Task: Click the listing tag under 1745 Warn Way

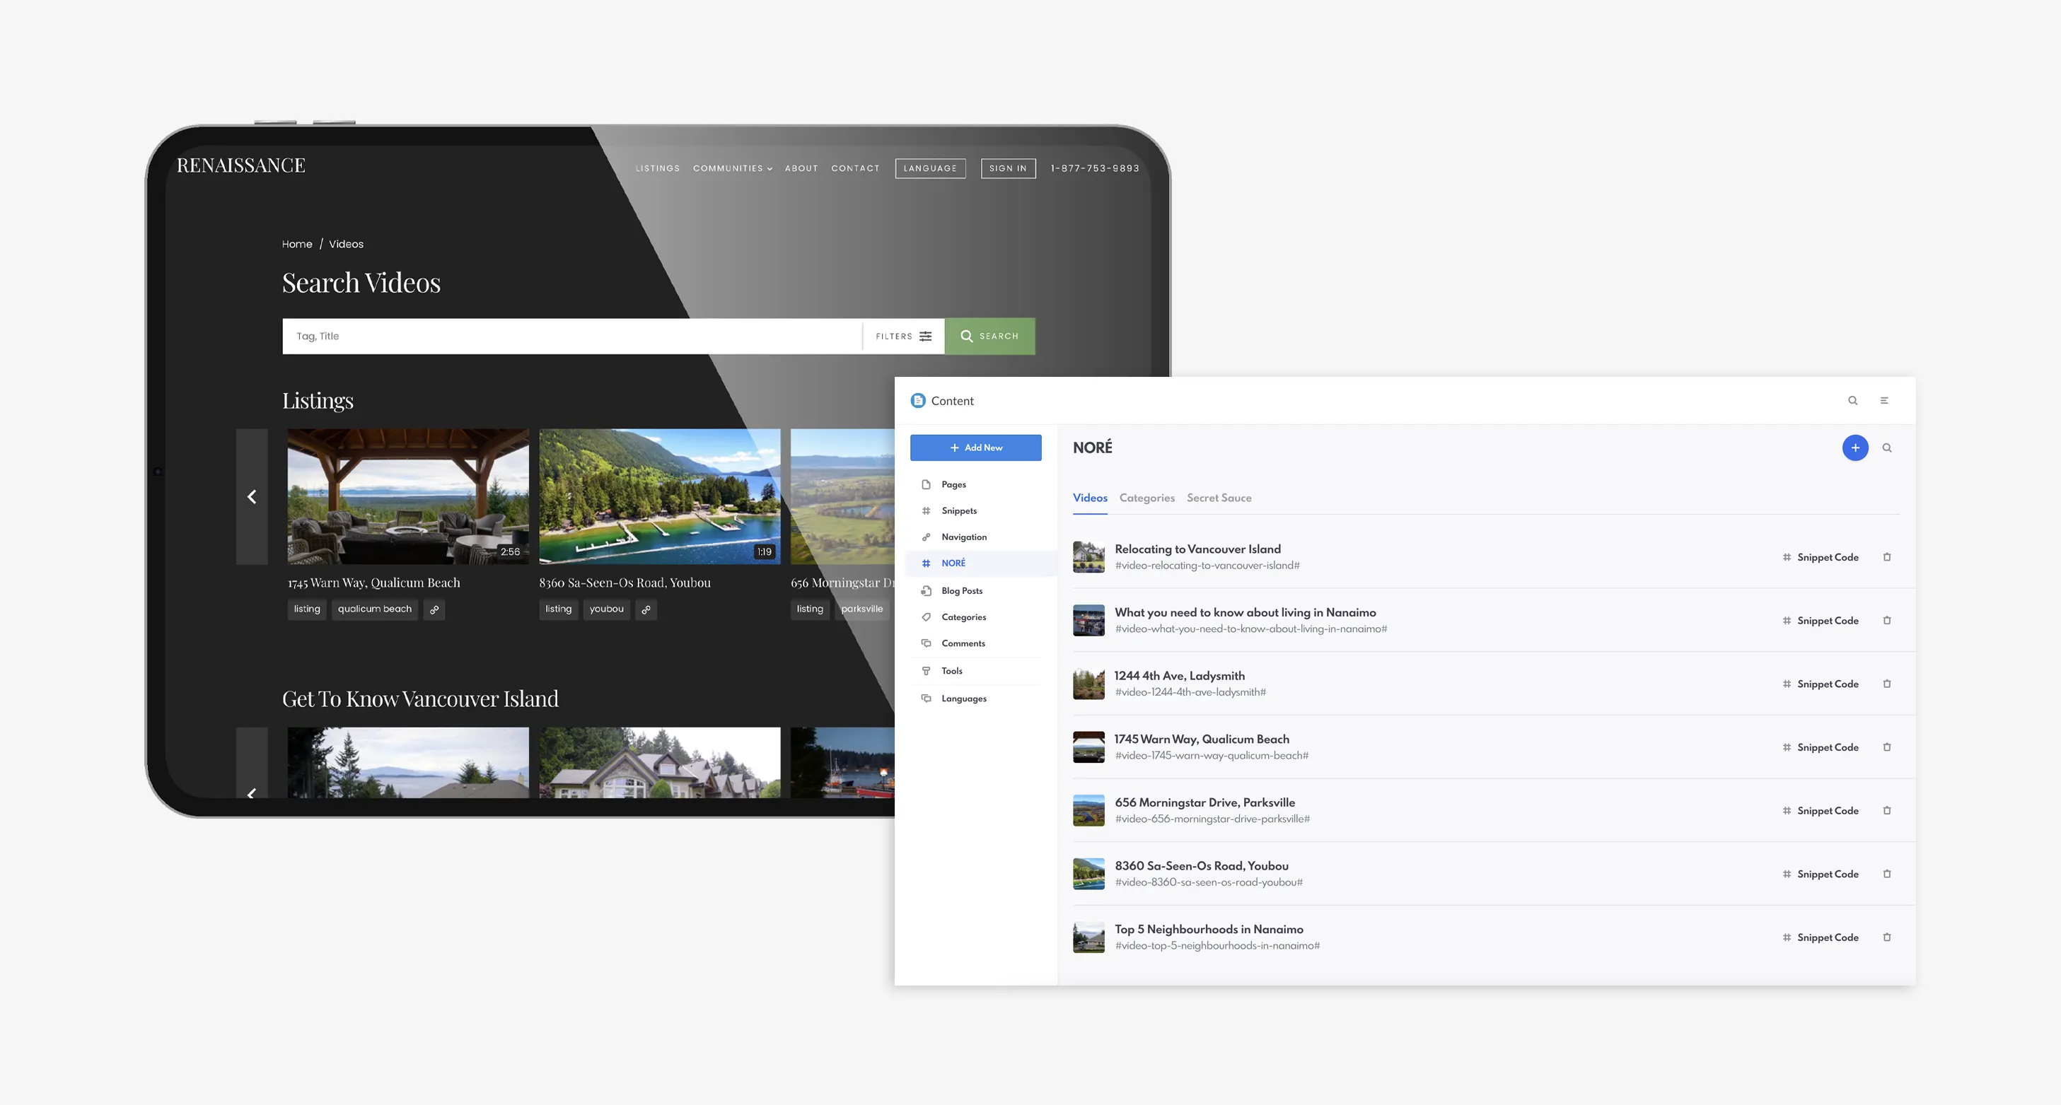Action: point(306,609)
